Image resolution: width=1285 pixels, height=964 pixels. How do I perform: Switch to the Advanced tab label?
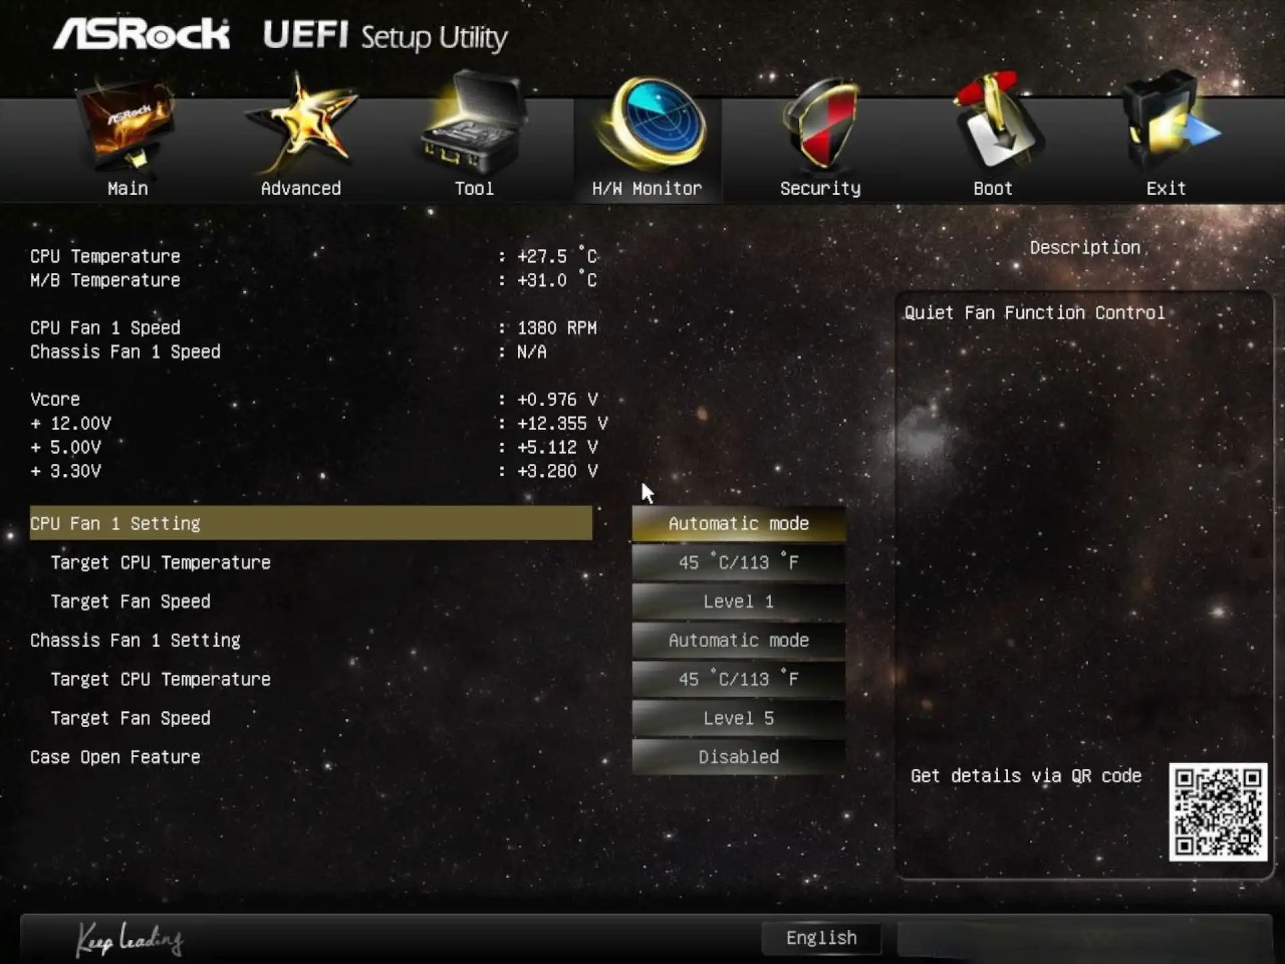coord(301,189)
